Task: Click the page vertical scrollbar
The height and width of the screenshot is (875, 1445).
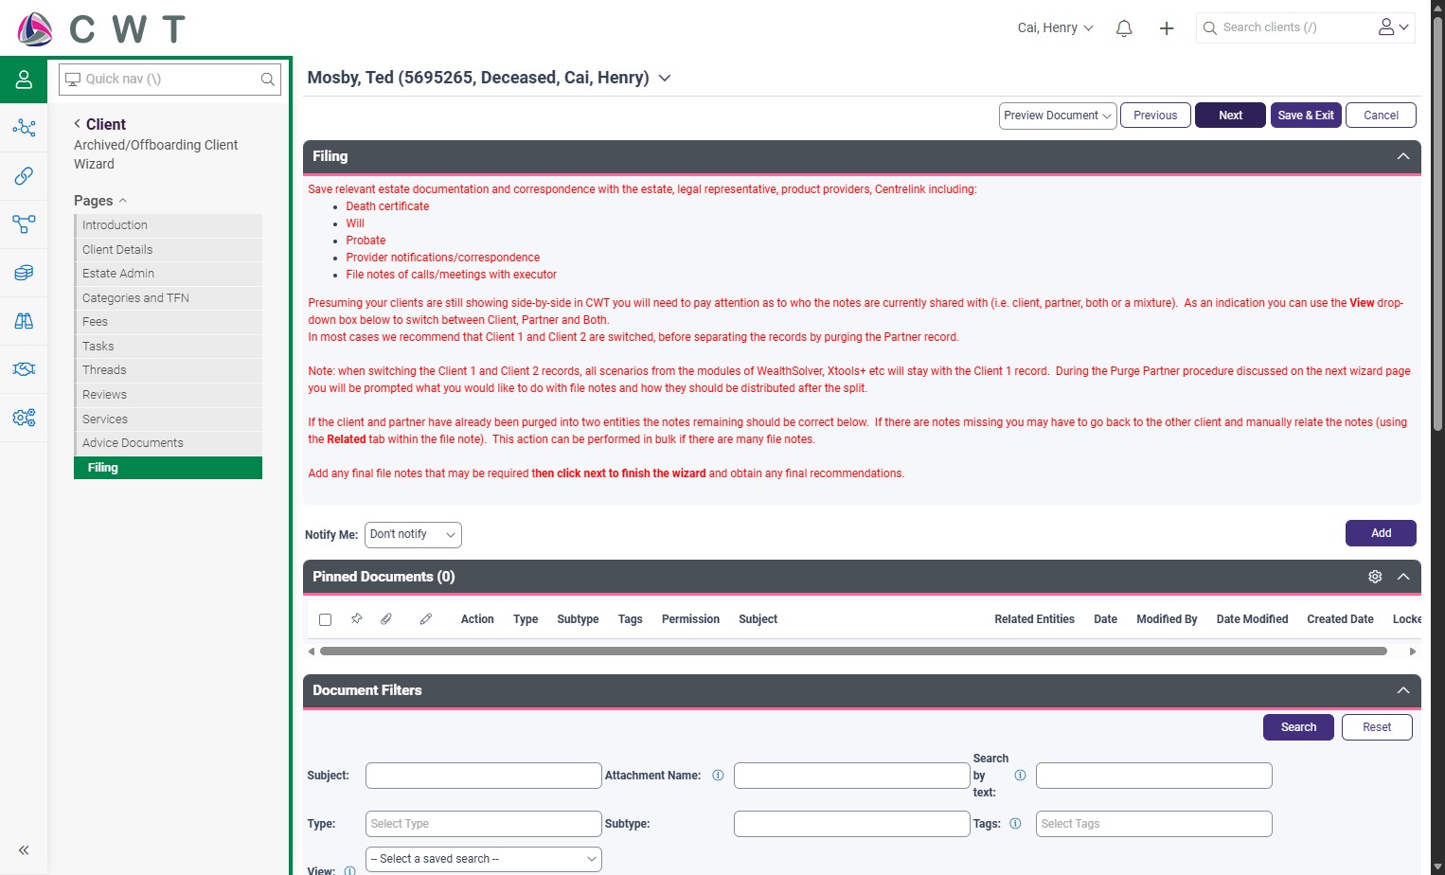Action: point(1437,223)
